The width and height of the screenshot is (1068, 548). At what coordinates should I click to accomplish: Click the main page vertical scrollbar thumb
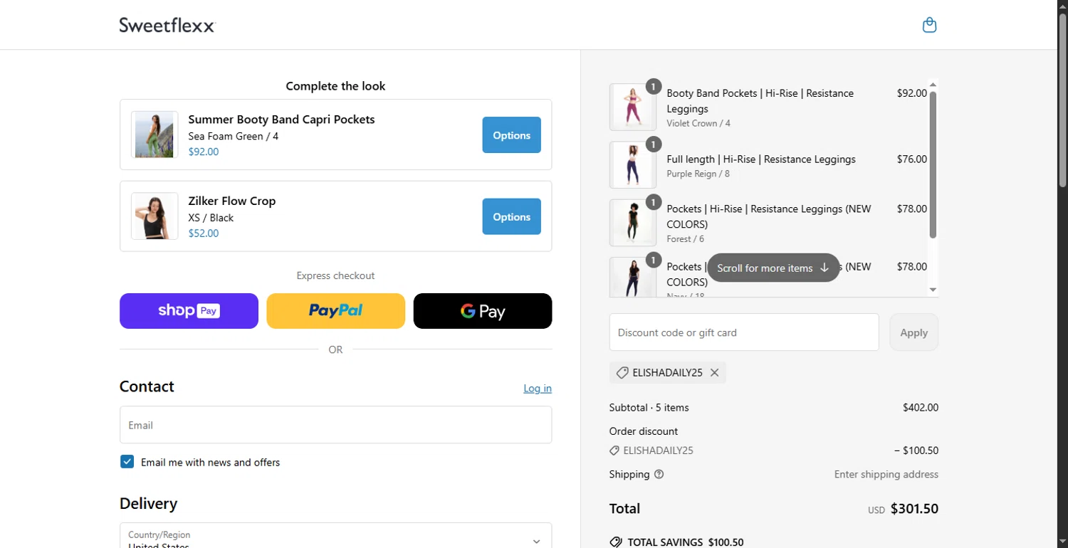tap(1062, 100)
